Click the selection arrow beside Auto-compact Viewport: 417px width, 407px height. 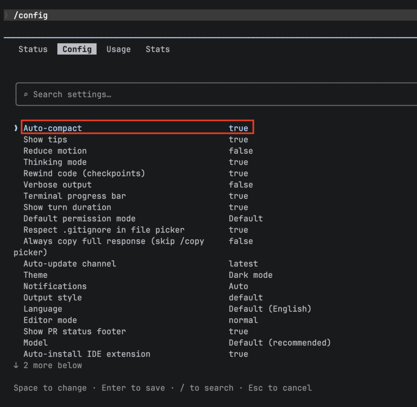point(16,128)
